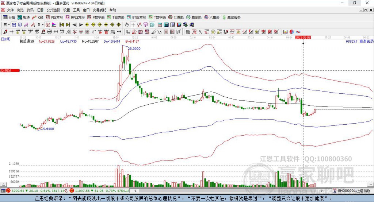Open the 设置 menu
Screen dimensions: 374x202
[66, 10]
